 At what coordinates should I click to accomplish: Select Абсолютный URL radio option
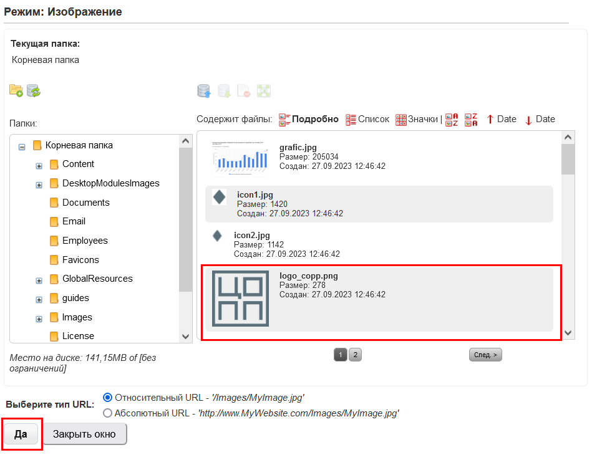108,413
